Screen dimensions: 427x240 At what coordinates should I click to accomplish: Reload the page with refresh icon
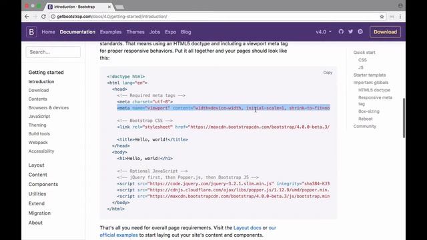43,17
